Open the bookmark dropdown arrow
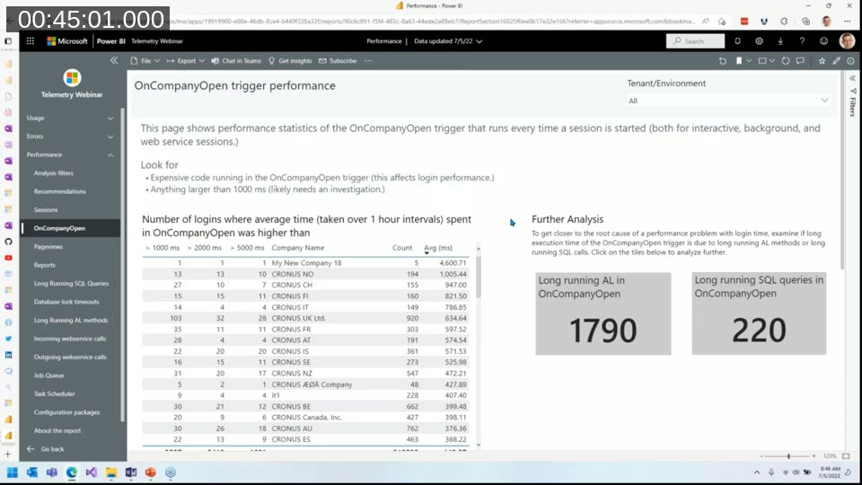 pos(748,61)
